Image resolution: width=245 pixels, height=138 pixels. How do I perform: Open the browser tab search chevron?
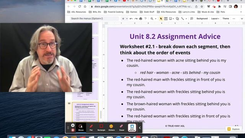pyautogui.click(x=242, y=1)
